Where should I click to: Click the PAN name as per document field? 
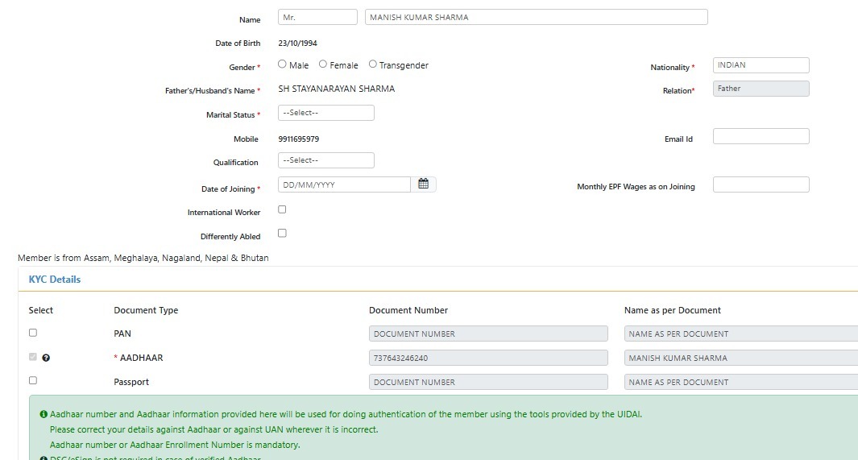tap(741, 334)
